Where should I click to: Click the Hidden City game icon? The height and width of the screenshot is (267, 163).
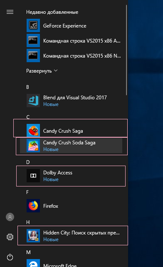(x=33, y=236)
